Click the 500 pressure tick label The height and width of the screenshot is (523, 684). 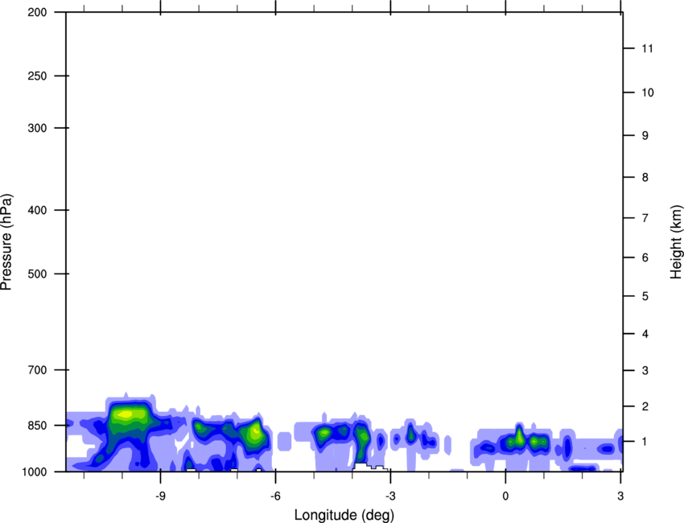pos(37,274)
